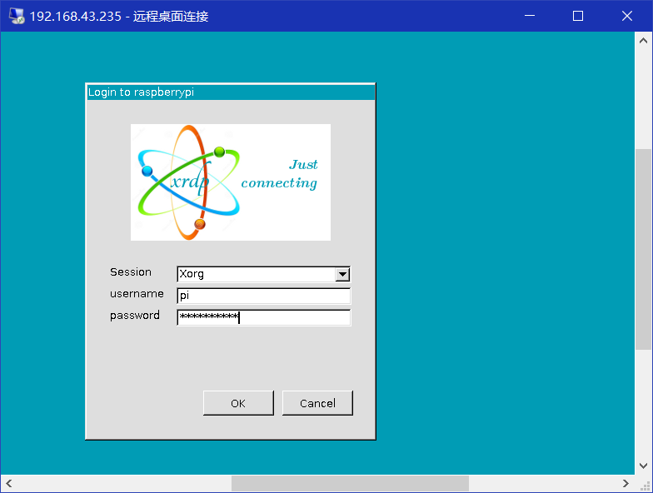Click the xrdp logo image
653x493 pixels.
point(231,182)
